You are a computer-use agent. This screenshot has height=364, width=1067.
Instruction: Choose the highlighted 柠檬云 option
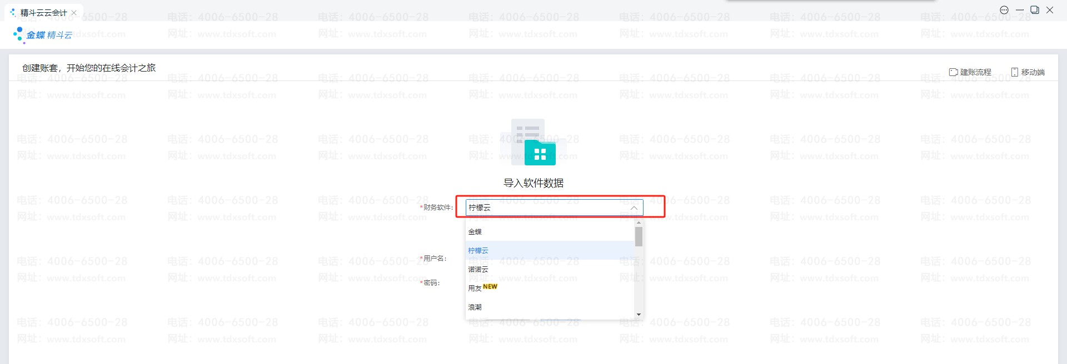(478, 251)
